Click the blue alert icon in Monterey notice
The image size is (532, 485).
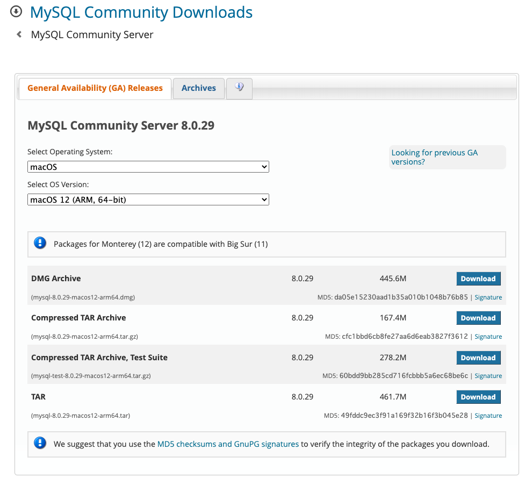tap(40, 243)
